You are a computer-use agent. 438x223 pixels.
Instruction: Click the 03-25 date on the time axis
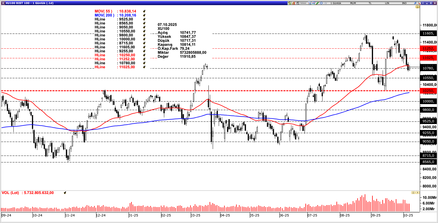195,215
